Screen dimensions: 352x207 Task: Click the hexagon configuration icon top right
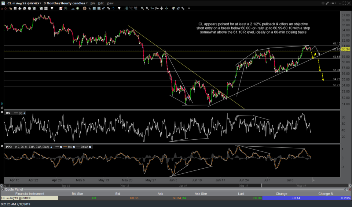323,3
